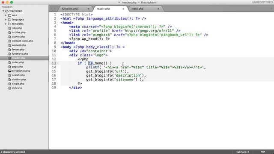Open index.php in the folder tree
Screen dimensions: 274x154
click(x=18, y=62)
